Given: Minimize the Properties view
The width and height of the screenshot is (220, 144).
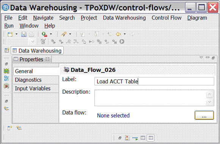Looking at the screenshot, I should [207, 58].
